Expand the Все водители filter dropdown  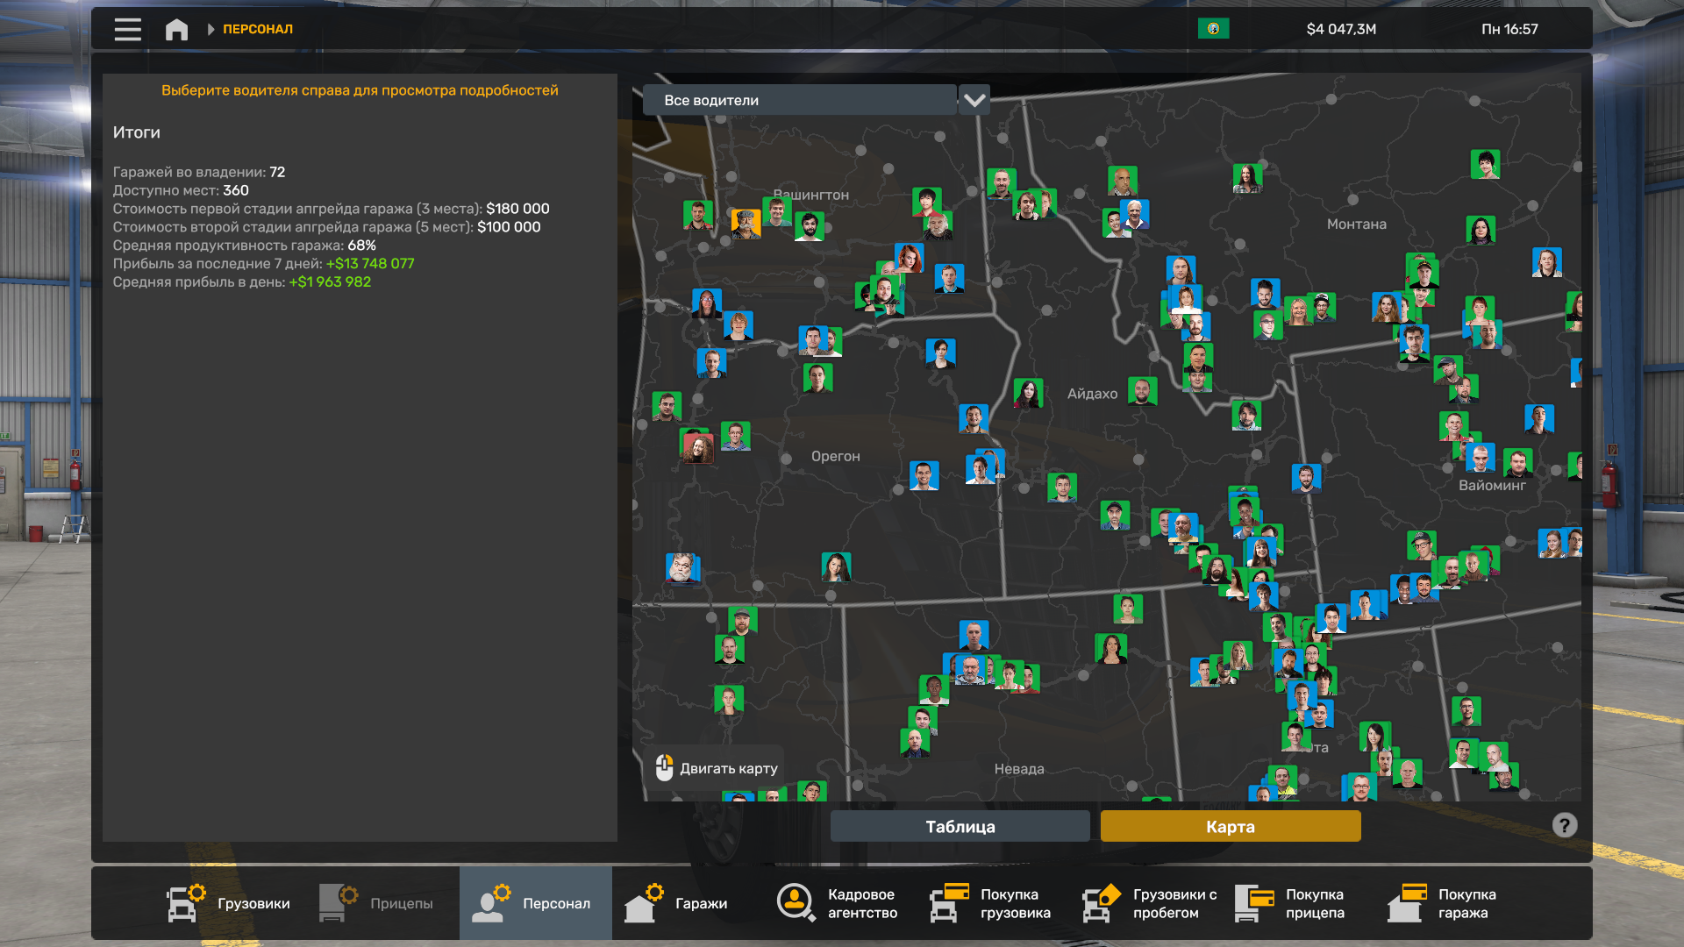pyautogui.click(x=799, y=100)
